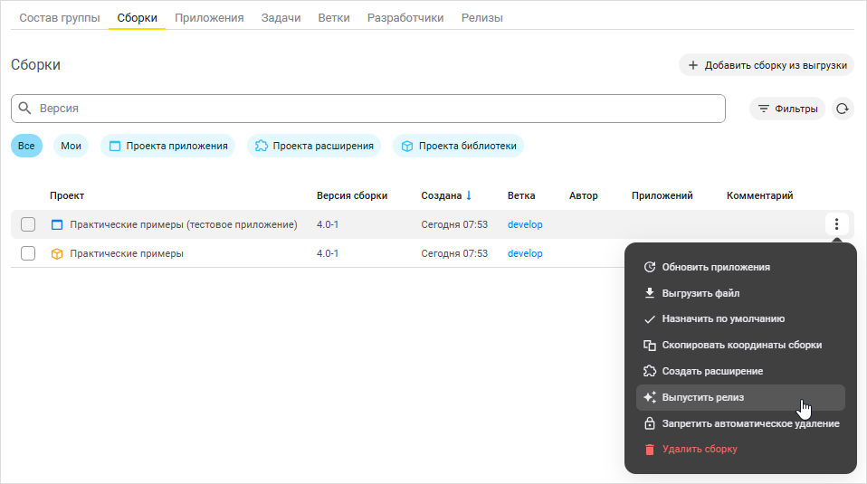
Task: Open develop branch link in first row
Action: click(x=525, y=224)
